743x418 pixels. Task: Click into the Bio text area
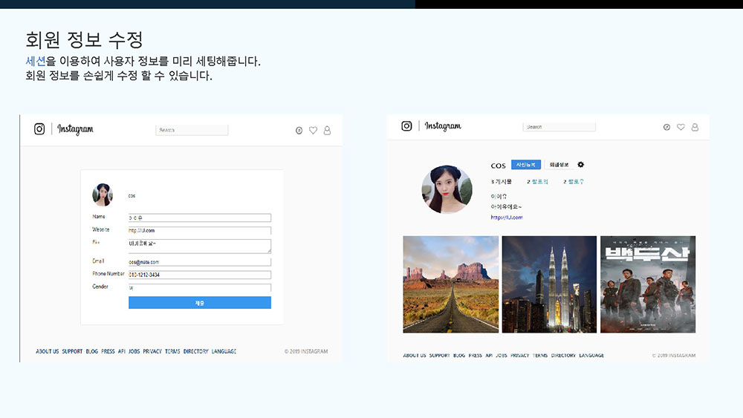199,246
